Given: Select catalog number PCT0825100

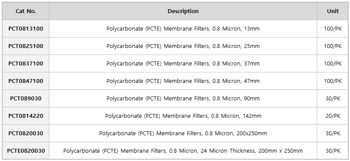Looking at the screenshot, I should coord(26,46).
